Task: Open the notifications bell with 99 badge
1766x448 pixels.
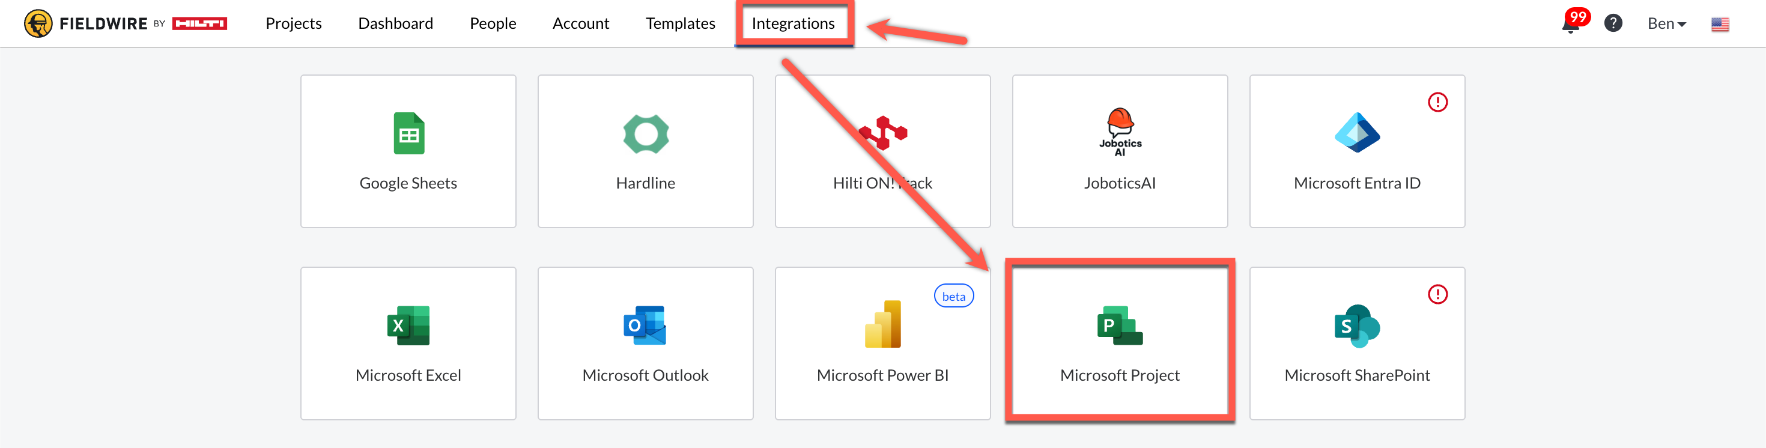Action: [x=1570, y=24]
